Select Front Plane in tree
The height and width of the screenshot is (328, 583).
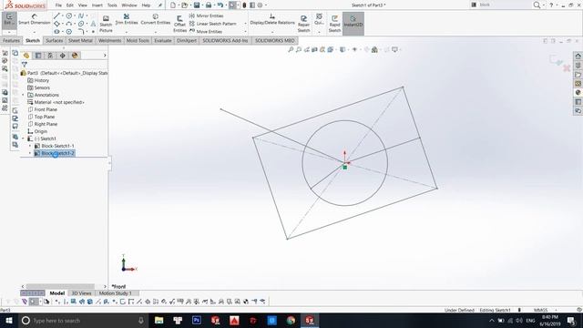tap(43, 109)
